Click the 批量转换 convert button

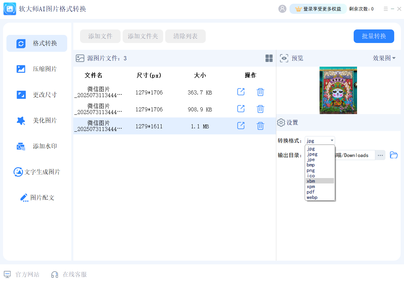click(374, 36)
